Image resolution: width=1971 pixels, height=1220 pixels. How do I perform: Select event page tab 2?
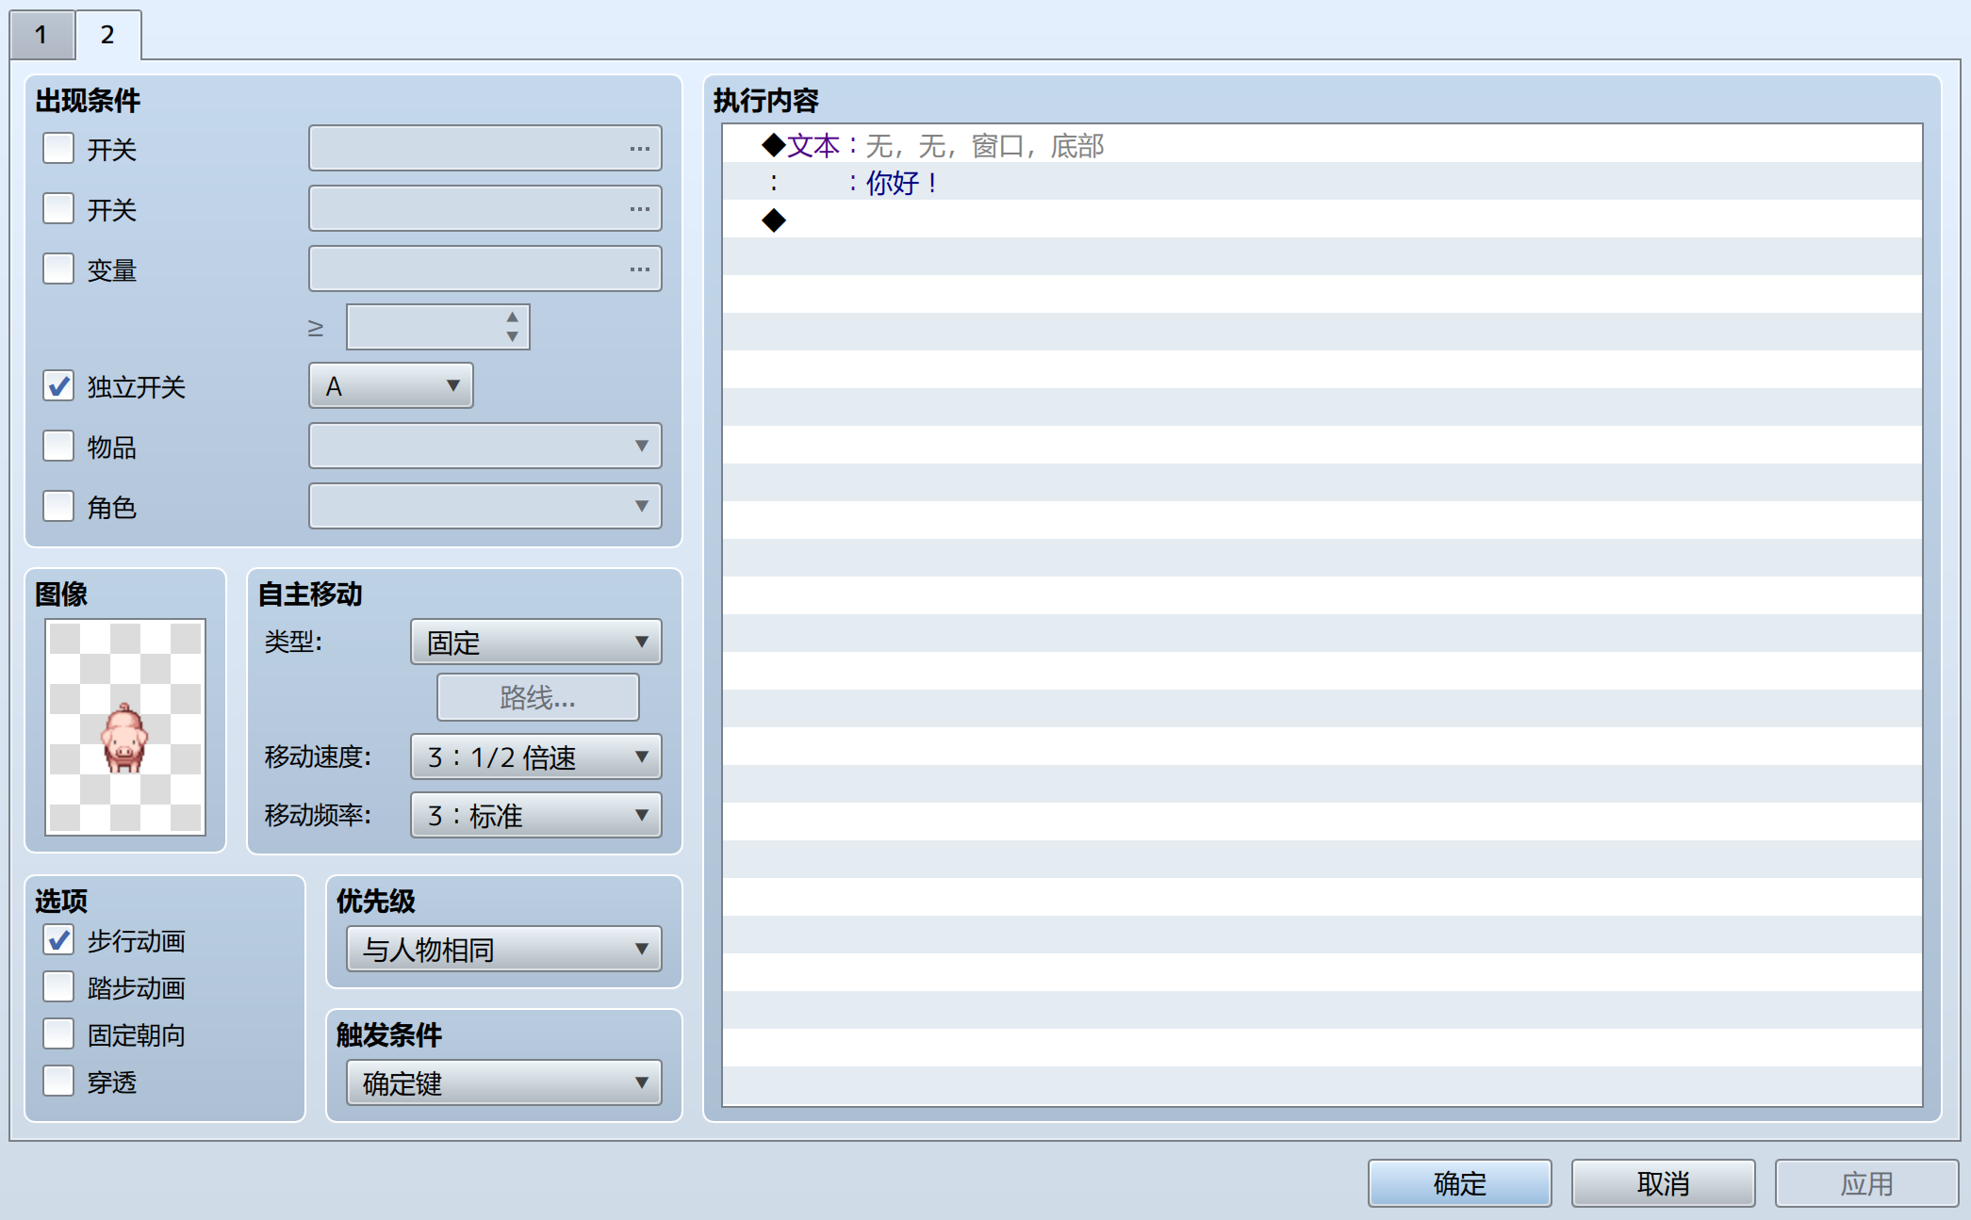click(x=108, y=35)
